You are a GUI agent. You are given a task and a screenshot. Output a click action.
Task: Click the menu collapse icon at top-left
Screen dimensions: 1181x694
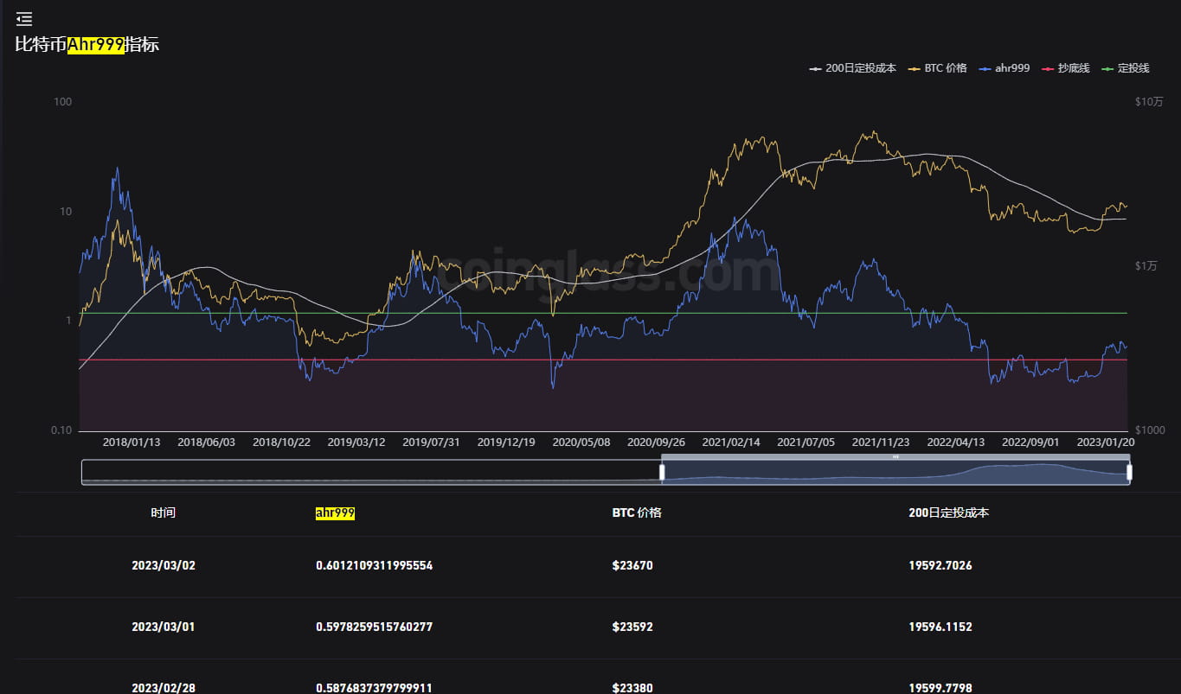point(24,19)
